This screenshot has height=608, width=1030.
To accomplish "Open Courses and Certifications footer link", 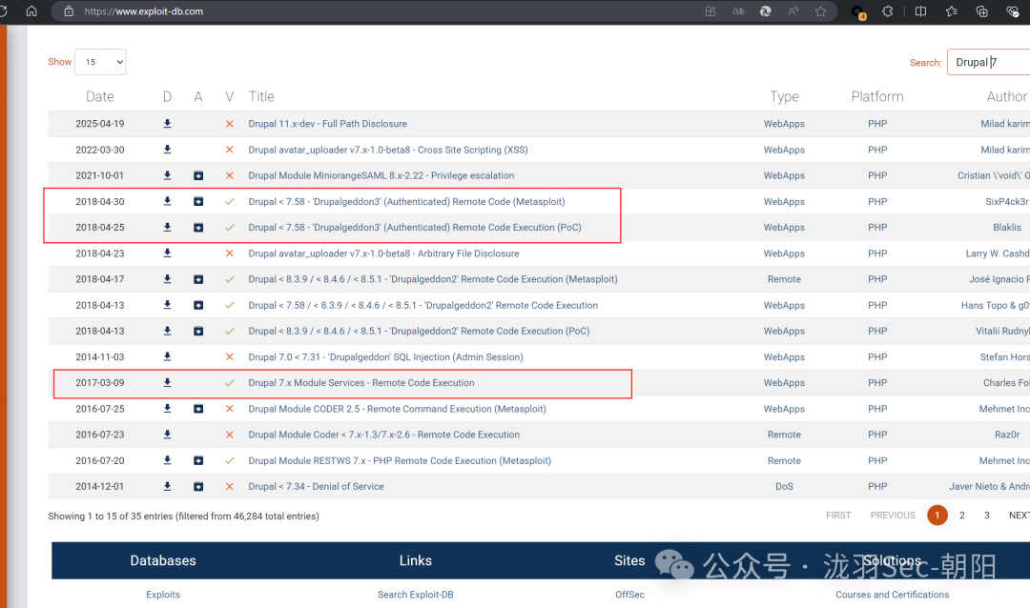I will click(x=892, y=595).
